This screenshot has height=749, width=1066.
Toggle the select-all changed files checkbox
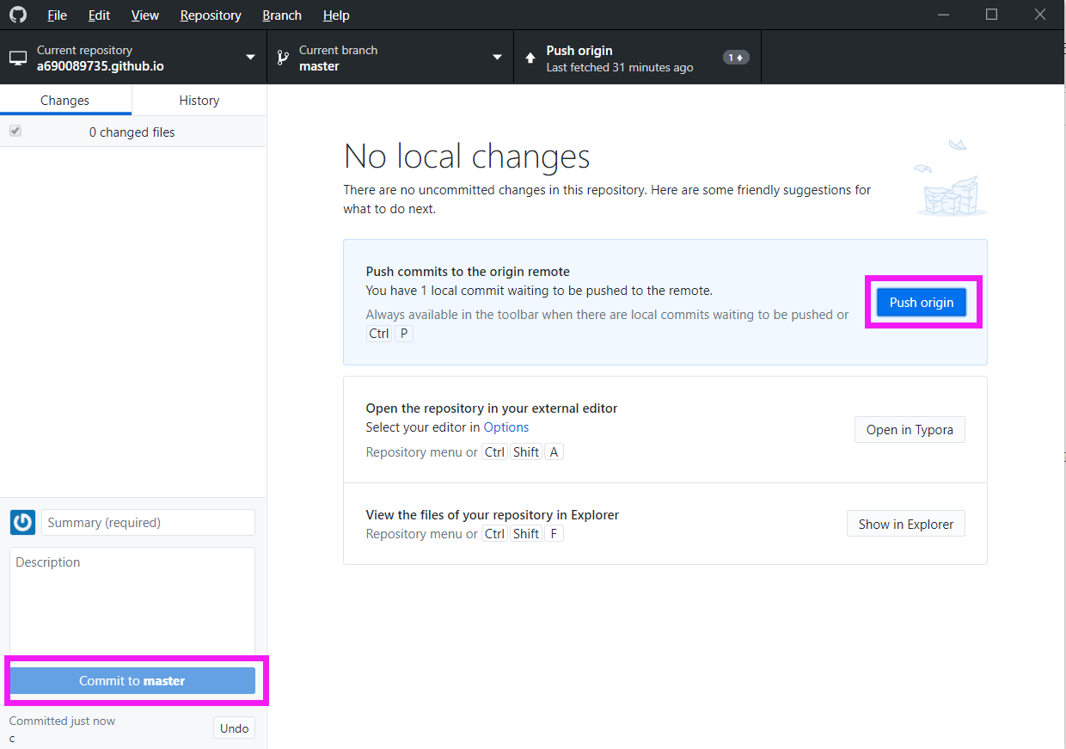[x=15, y=132]
